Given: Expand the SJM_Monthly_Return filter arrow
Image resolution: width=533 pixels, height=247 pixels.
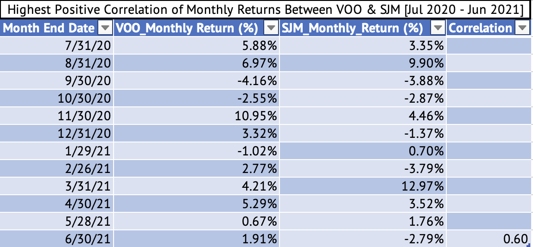Looking at the screenshot, I should pos(438,29).
